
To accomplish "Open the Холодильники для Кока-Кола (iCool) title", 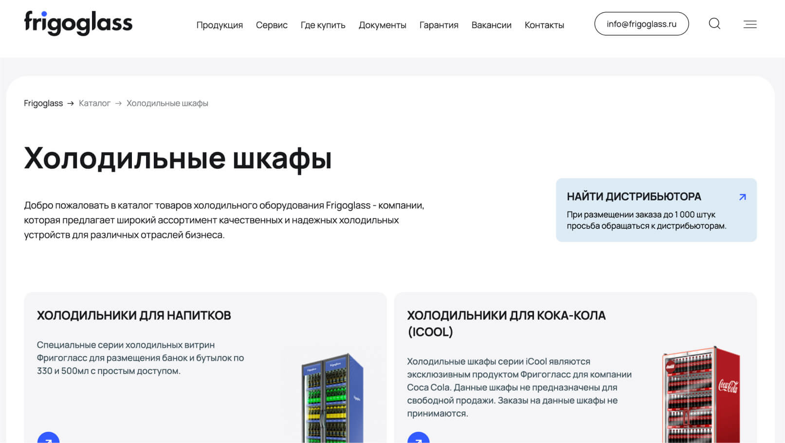I will coord(506,323).
